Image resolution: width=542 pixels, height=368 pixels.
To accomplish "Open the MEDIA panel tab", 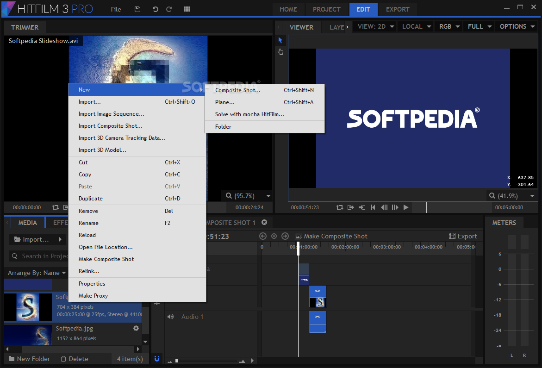I will click(28, 223).
